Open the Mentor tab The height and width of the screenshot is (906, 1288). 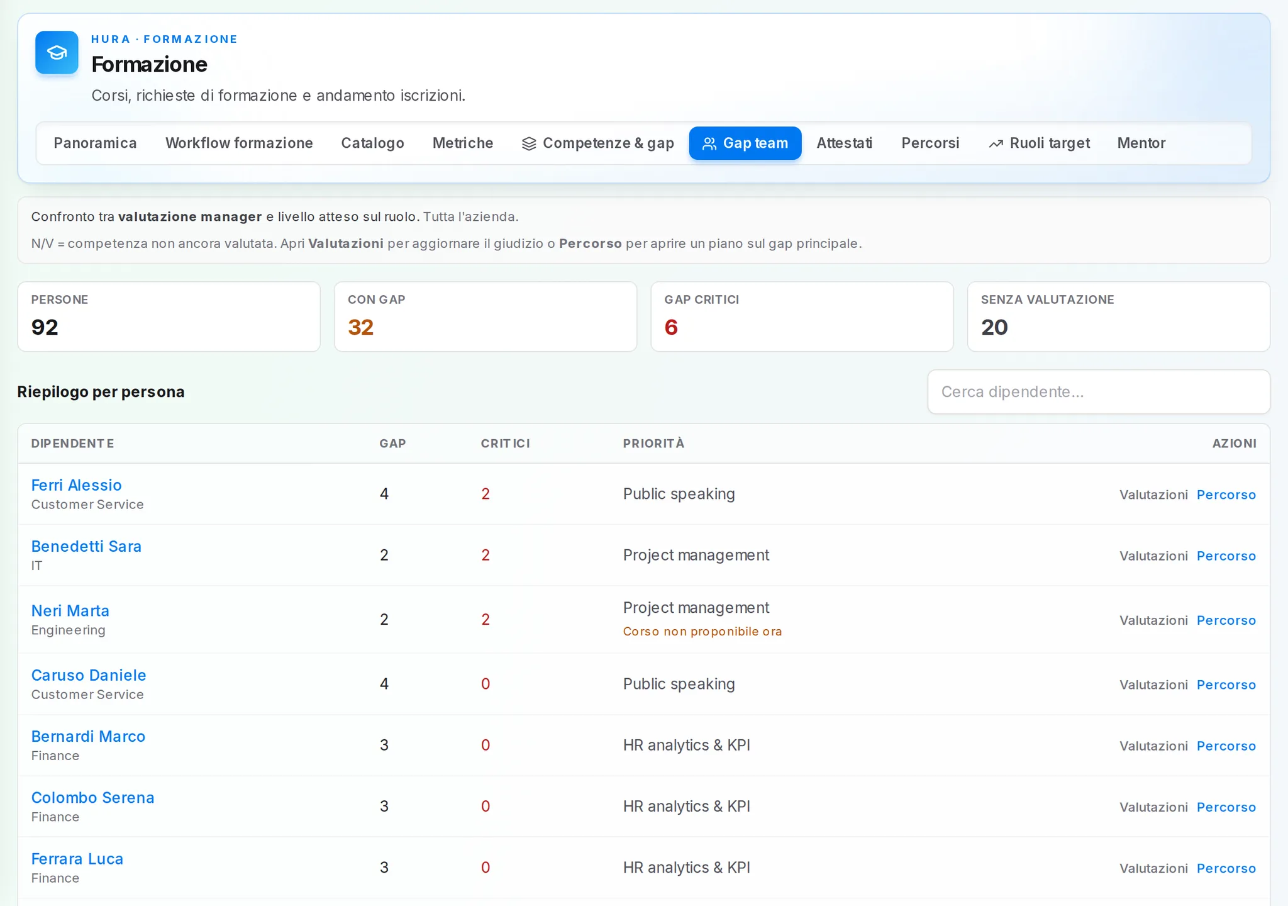1141,143
